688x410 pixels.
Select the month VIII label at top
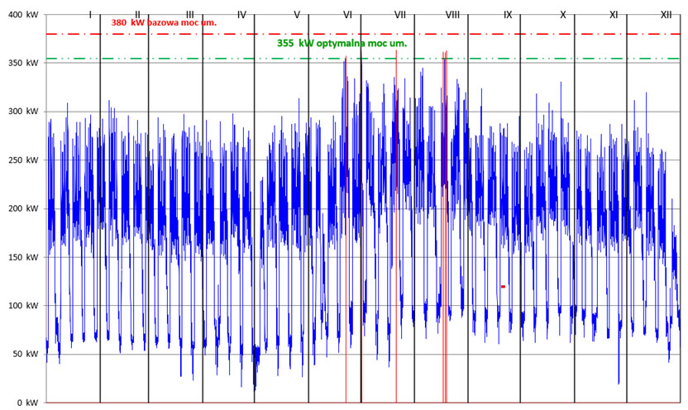click(x=452, y=15)
